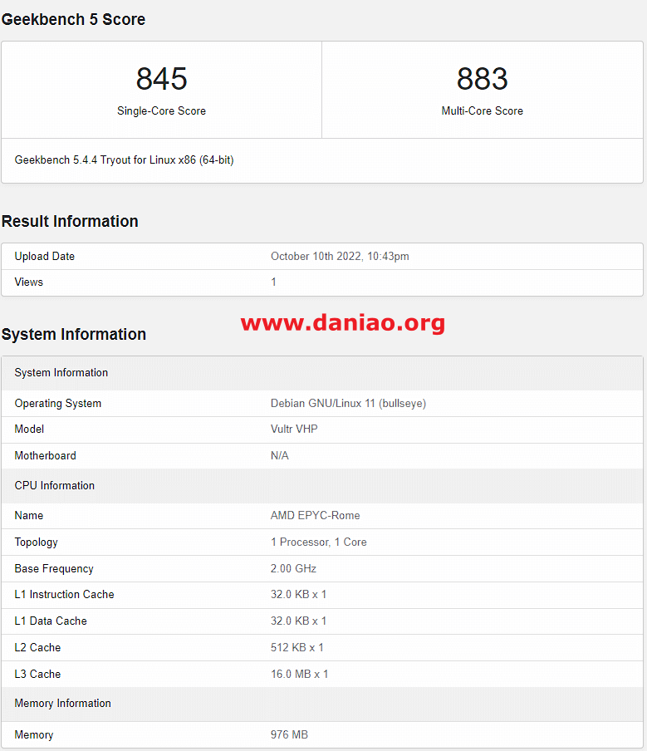Click the L2 Cache label
This screenshot has height=751, width=647.
37,647
